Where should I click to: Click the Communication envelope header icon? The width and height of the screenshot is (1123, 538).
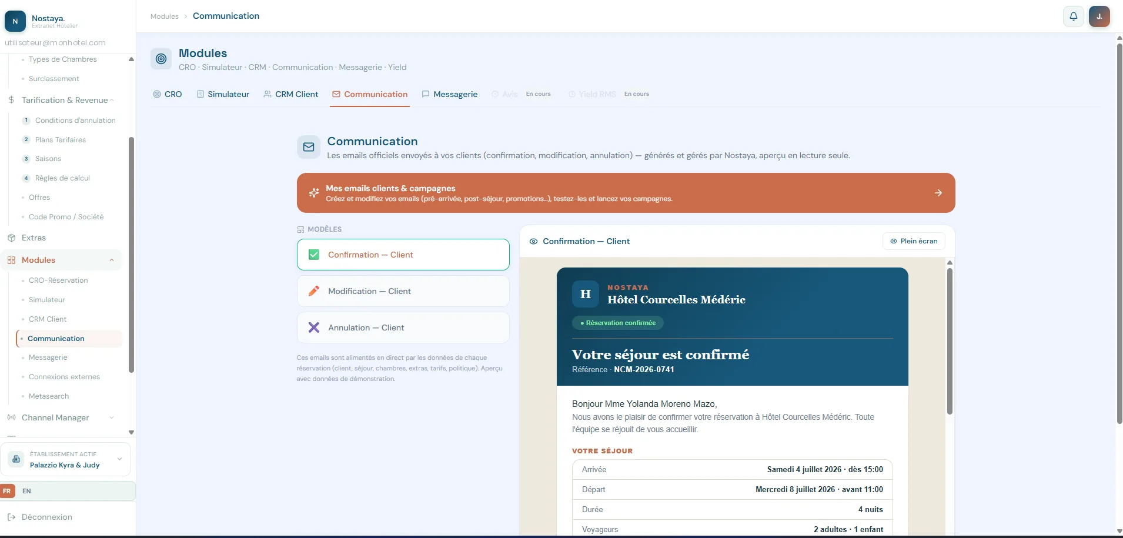click(x=309, y=147)
